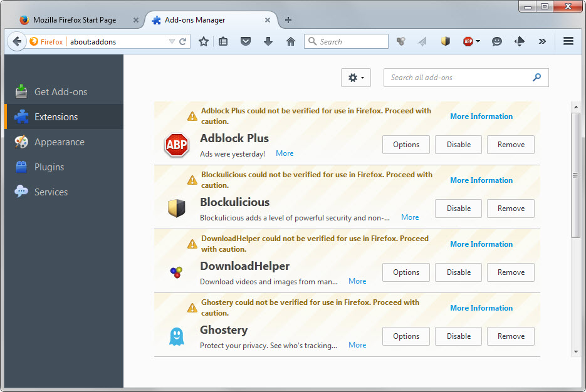
Task: Open the bookmarks list icon
Action: (223, 41)
